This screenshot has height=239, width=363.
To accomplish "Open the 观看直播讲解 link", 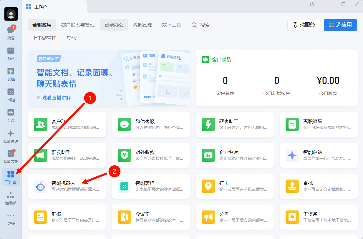I will (x=54, y=98).
